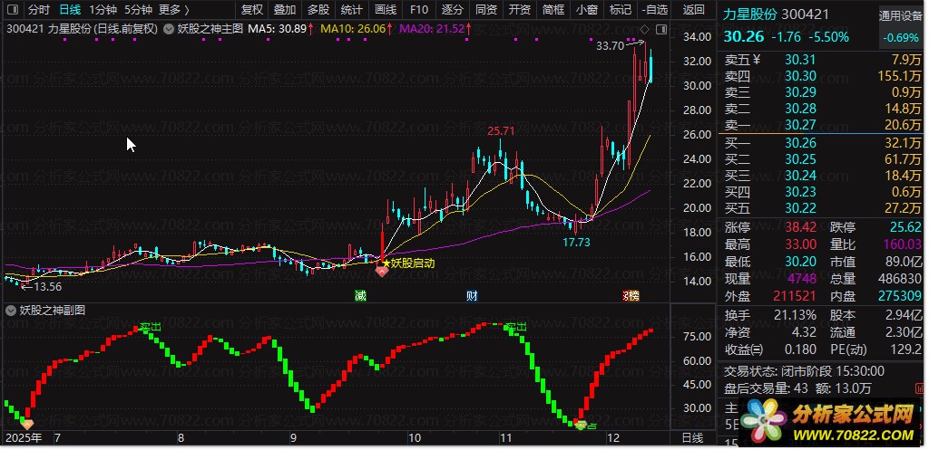This screenshot has height=450, width=929.
Task: Select the 买一 bid row at 30.26
Action: coord(822,143)
